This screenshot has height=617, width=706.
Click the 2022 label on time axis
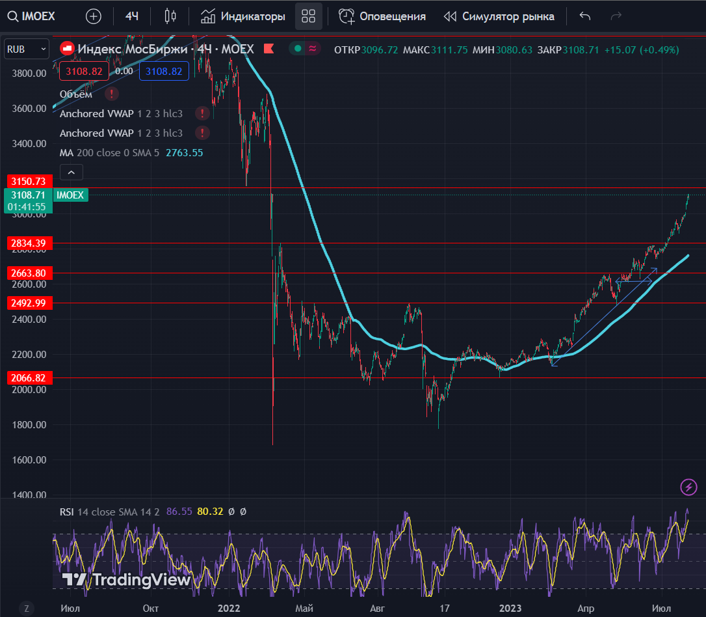229,609
